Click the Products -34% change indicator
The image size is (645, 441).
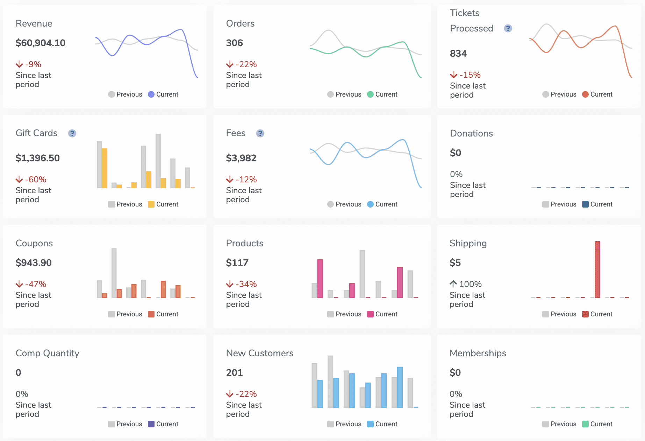pos(241,284)
